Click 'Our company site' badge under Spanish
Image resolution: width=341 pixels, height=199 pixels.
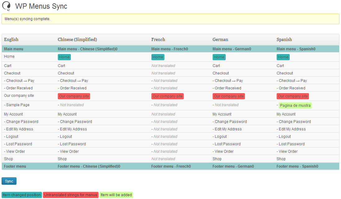293,96
